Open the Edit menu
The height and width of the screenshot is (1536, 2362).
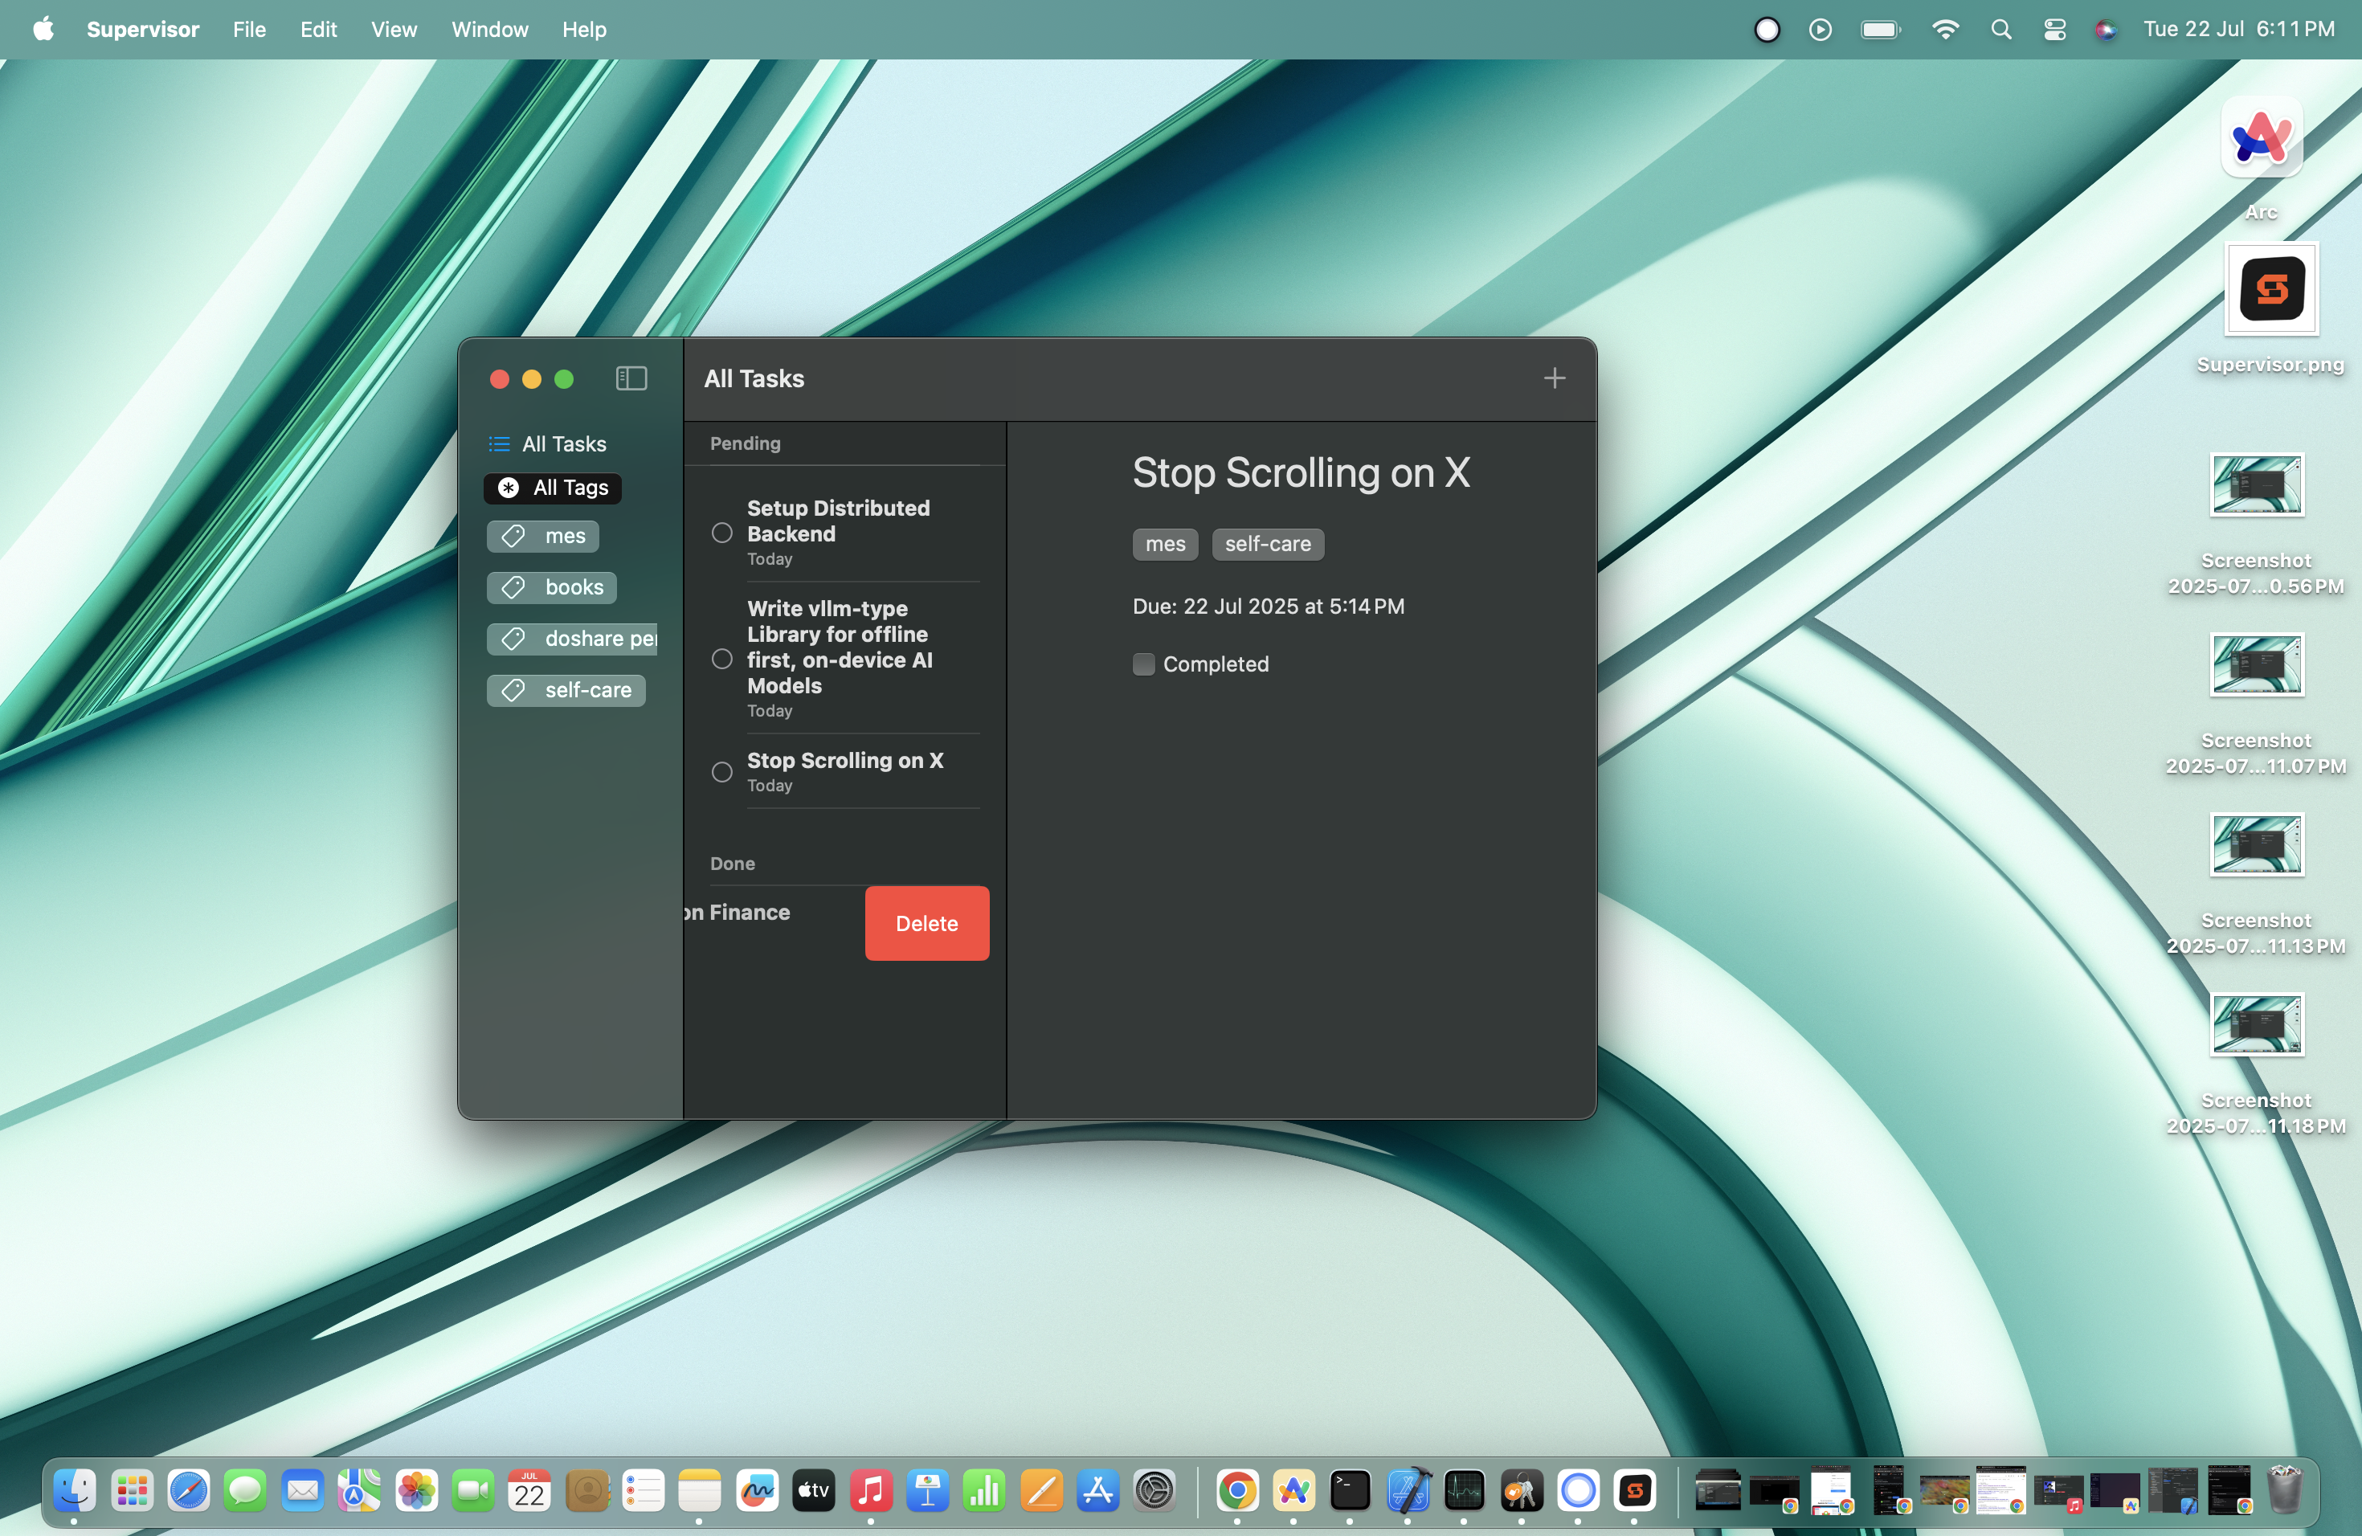point(319,29)
